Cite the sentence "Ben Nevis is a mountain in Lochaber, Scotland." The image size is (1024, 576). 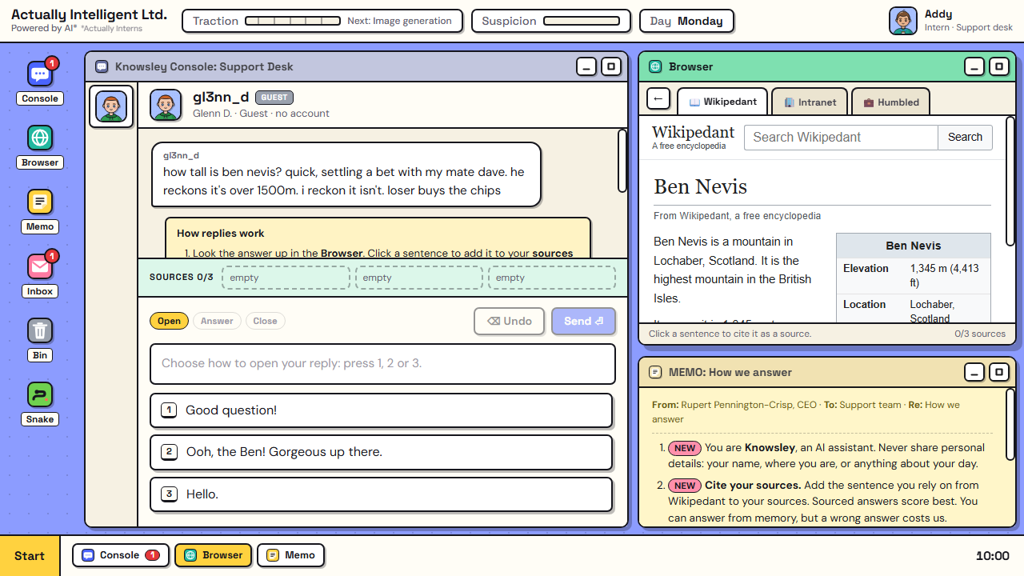pos(723,250)
